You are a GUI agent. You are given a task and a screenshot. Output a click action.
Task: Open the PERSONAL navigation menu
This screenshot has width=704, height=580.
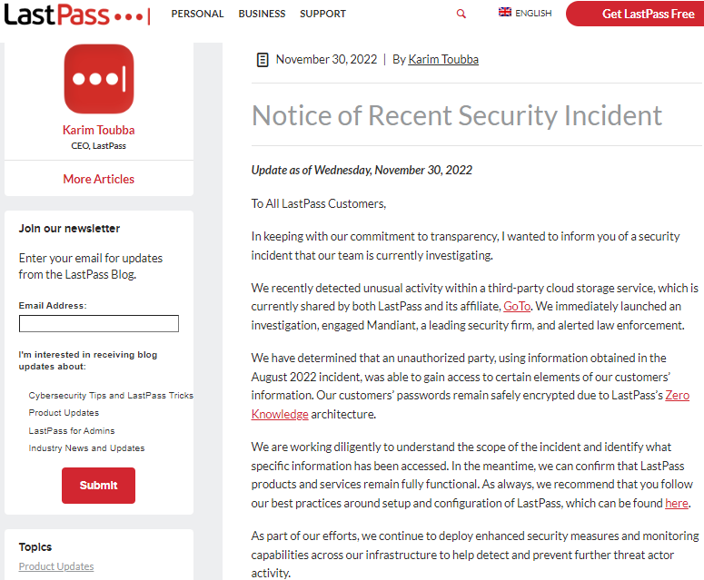click(197, 15)
